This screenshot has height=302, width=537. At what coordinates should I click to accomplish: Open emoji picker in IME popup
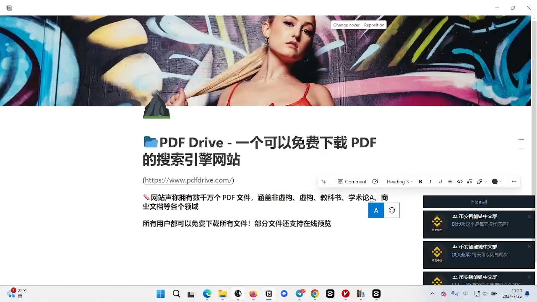[x=392, y=211]
